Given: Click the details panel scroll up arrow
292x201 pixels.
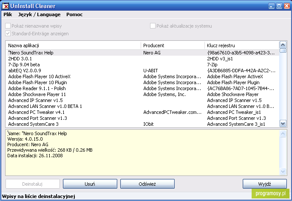Looking at the screenshot, I should tap(283, 133).
